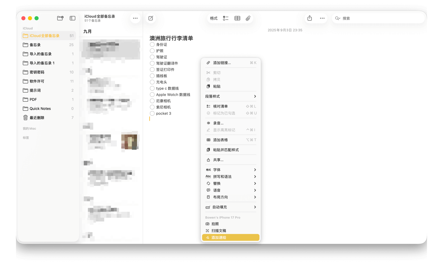
Task: Choose 添加速绘 from context menu
Action: pos(230,237)
